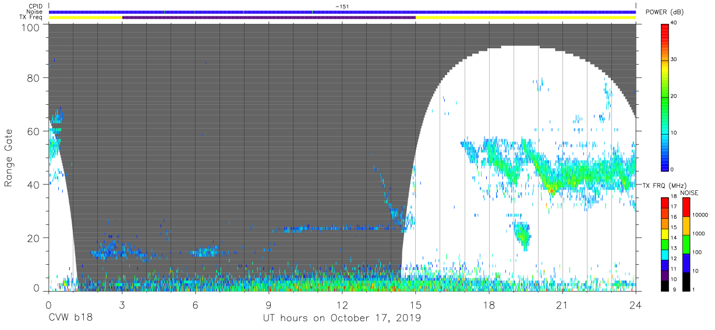Image resolution: width=715 pixels, height=330 pixels.
Task: Click the x-axis tick label 3
Action: pos(122,304)
